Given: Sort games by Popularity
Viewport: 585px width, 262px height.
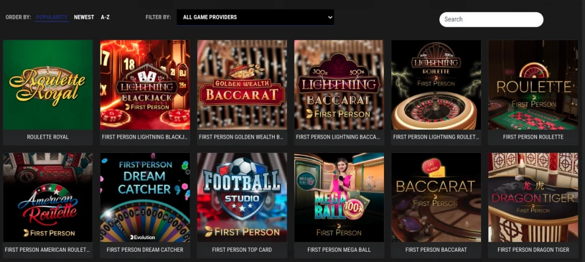Looking at the screenshot, I should 51,17.
